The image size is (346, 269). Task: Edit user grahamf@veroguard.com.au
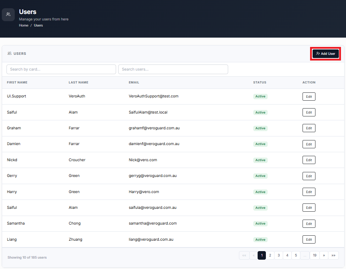[309, 128]
